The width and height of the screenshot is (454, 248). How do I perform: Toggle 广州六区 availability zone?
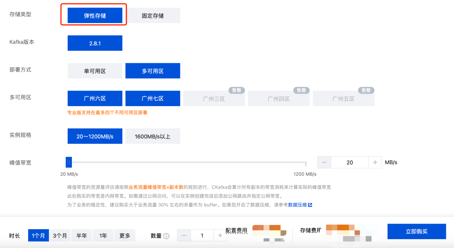pyautogui.click(x=95, y=98)
